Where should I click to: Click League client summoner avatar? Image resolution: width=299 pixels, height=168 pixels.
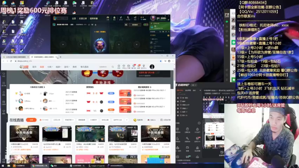click(x=153, y=18)
